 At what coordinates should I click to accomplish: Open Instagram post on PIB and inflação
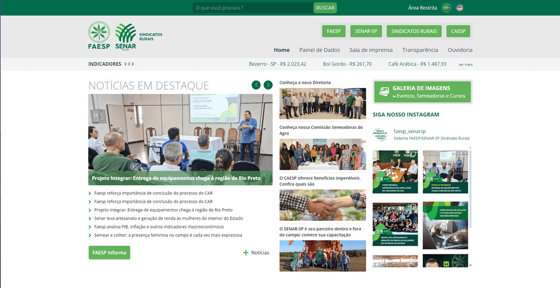pos(445,225)
